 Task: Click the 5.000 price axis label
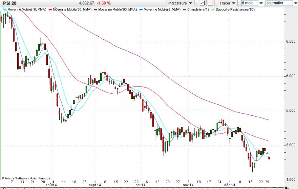point(291,145)
